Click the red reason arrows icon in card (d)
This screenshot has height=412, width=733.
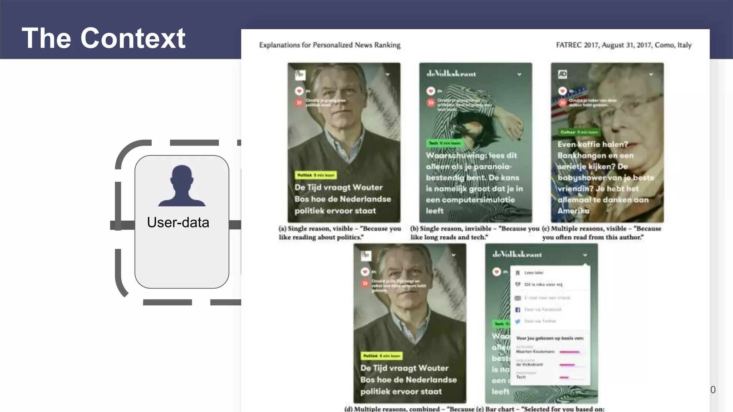tap(365, 284)
